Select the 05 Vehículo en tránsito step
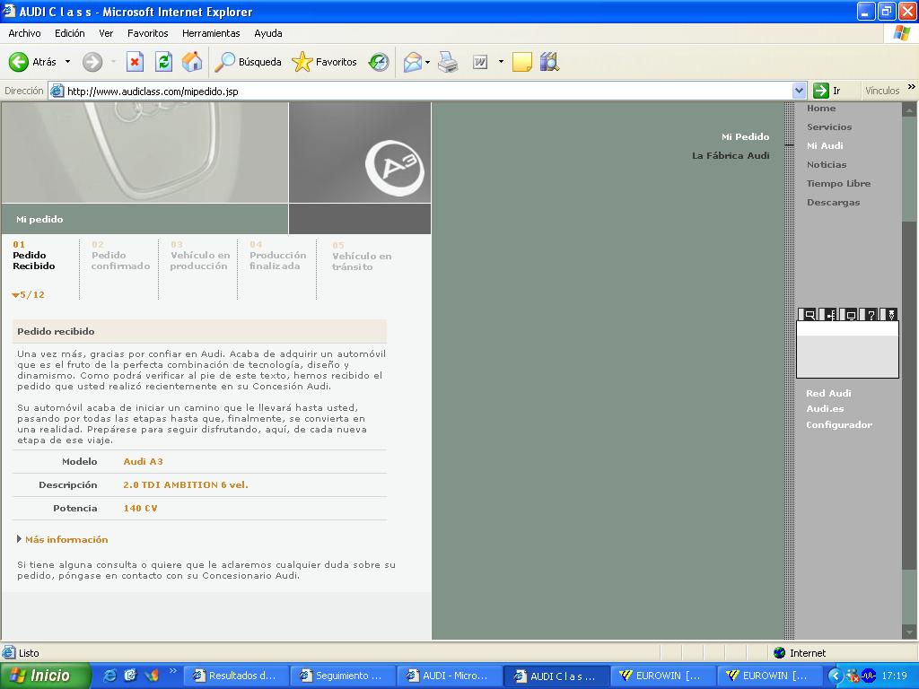 coord(361,256)
